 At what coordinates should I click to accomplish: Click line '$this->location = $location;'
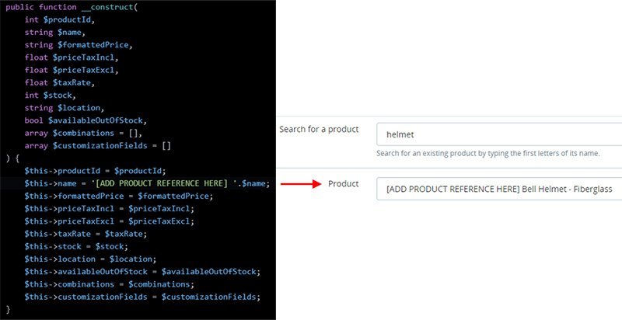point(90,259)
